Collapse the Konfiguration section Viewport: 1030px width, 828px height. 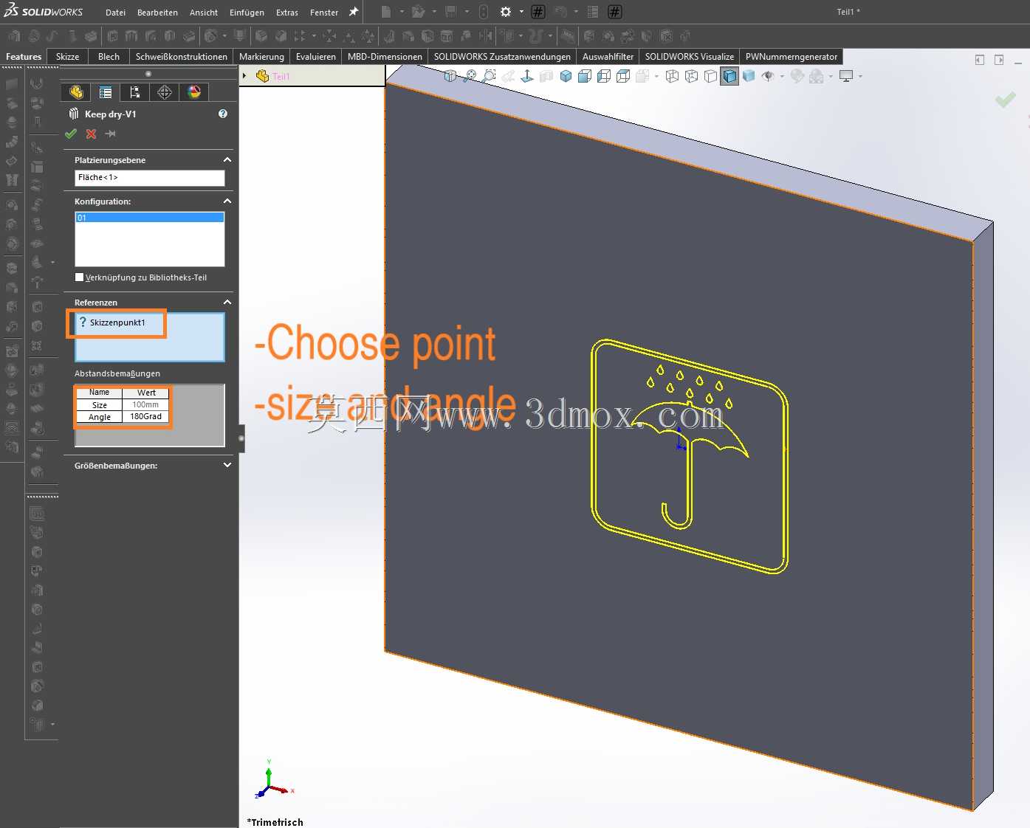click(227, 201)
